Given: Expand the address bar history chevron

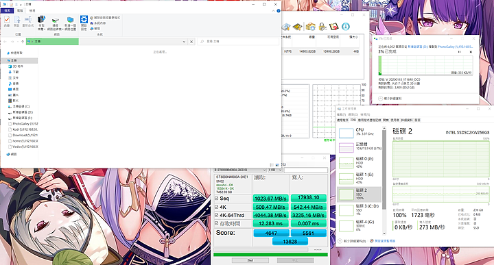Looking at the screenshot, I should (184, 42).
